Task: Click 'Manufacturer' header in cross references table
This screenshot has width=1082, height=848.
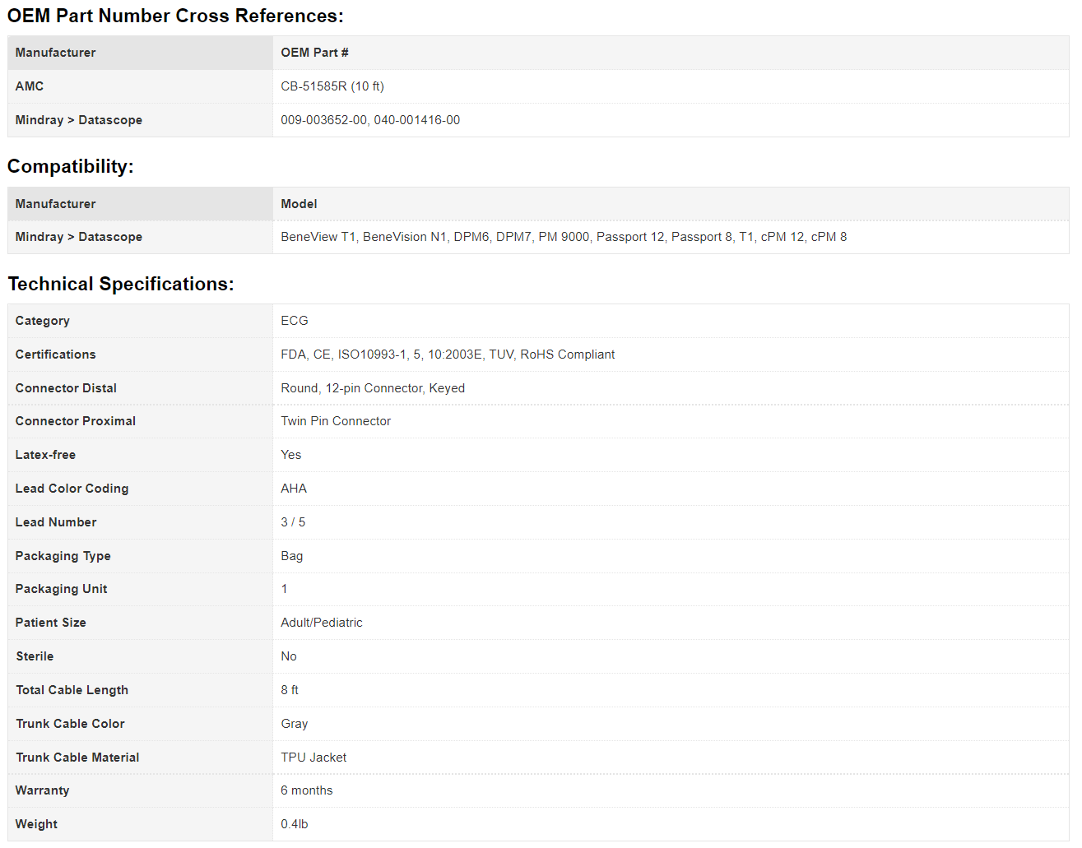Action: (56, 53)
